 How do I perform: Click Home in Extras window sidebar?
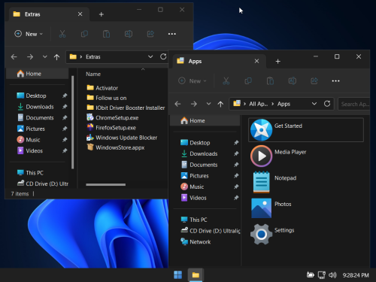(37, 74)
